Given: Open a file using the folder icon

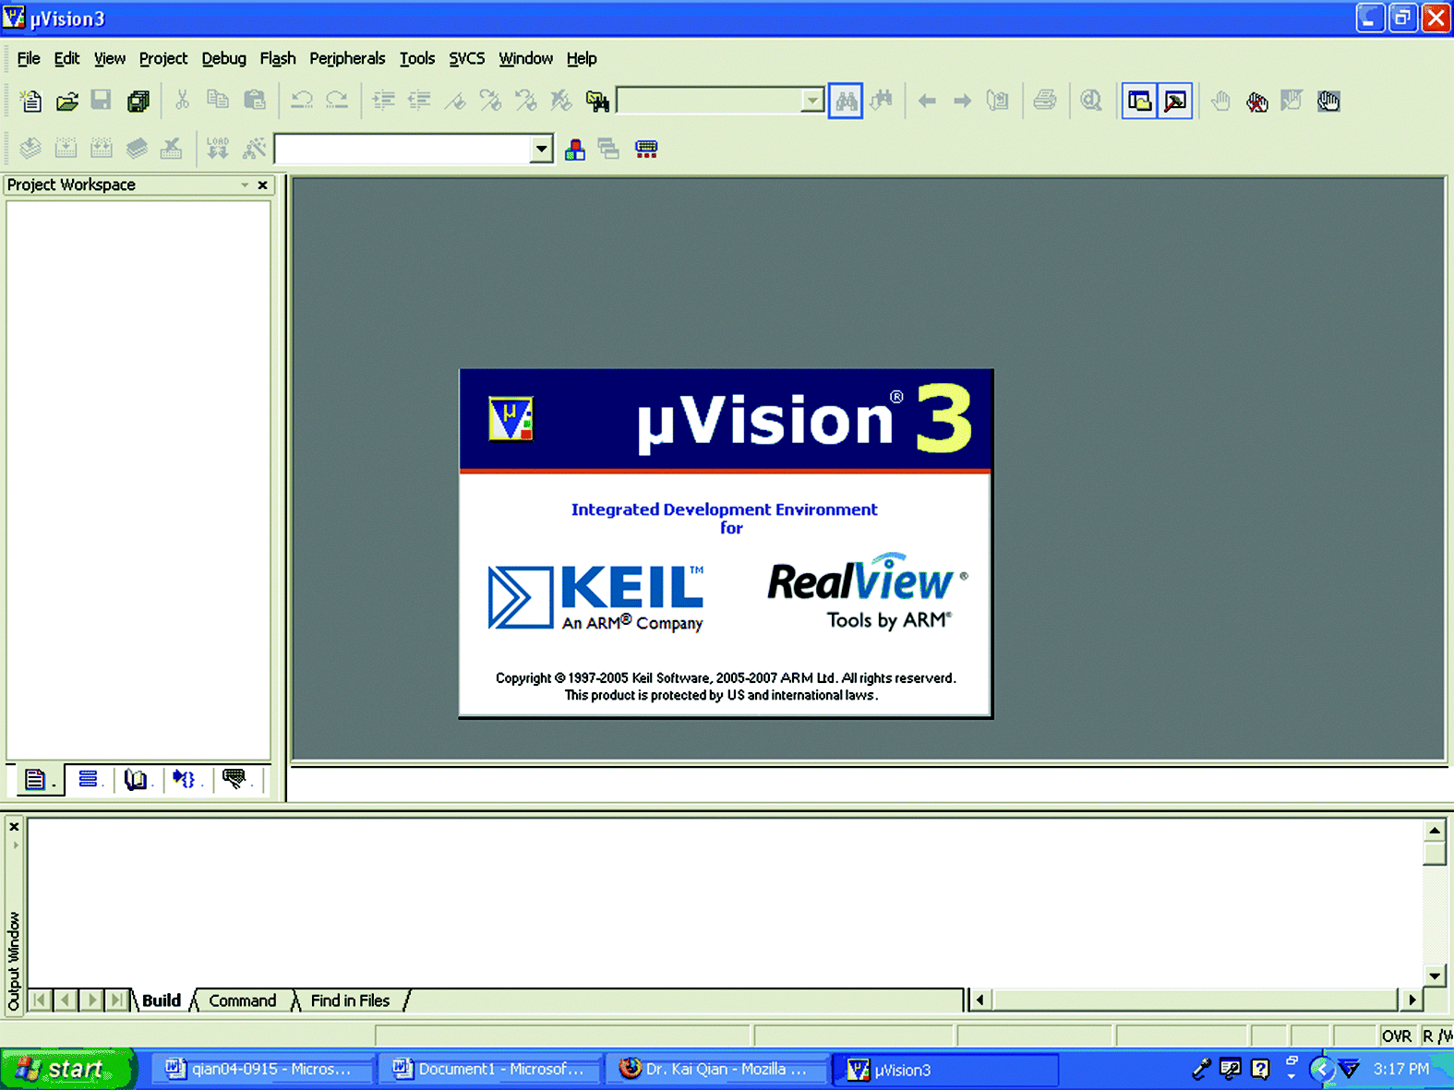Looking at the screenshot, I should [66, 101].
